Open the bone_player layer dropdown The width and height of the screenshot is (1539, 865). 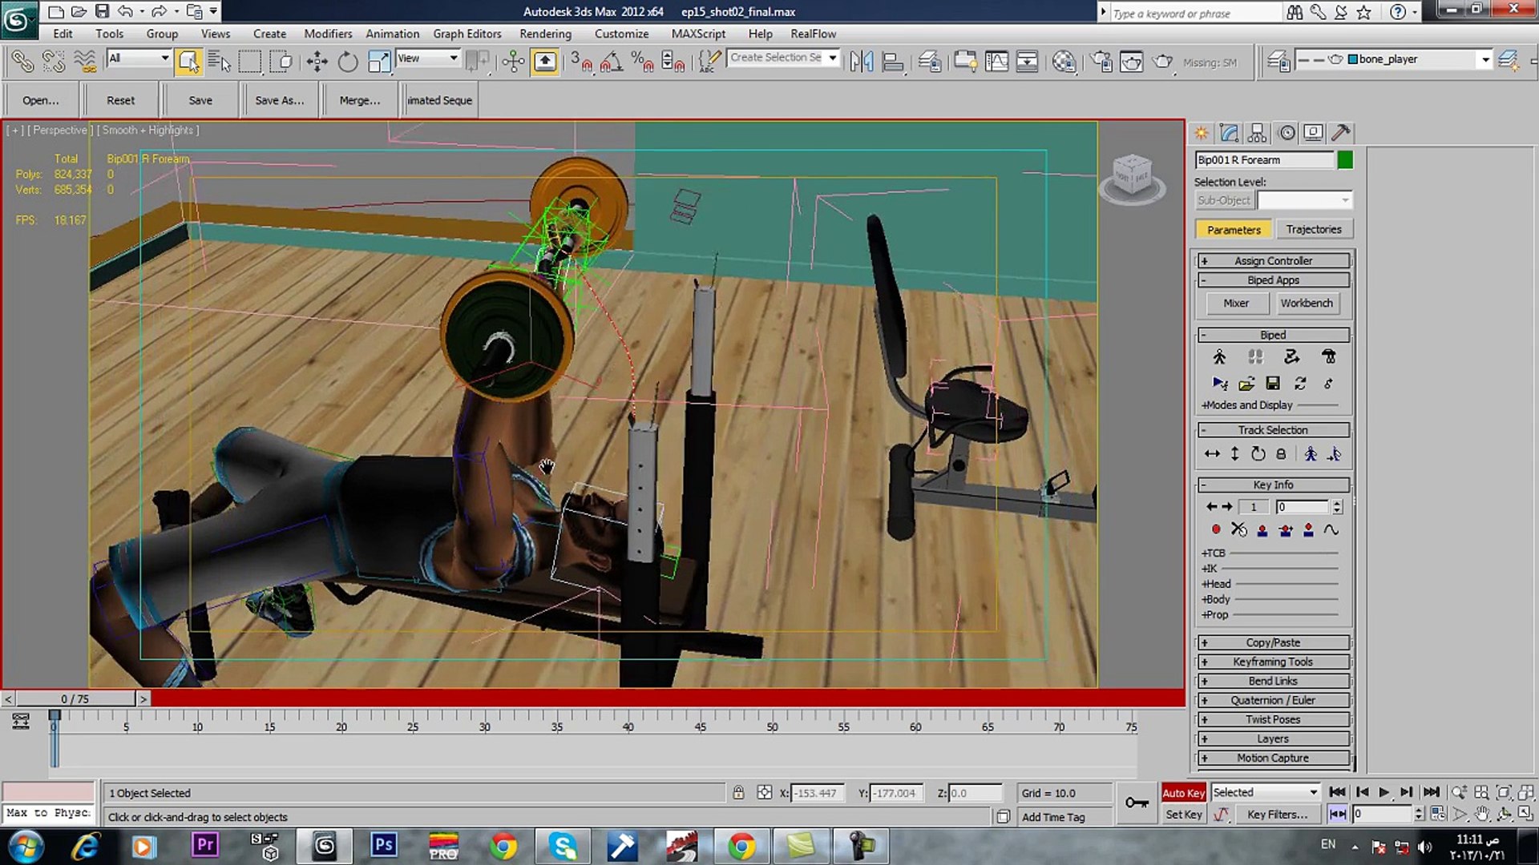[1485, 60]
